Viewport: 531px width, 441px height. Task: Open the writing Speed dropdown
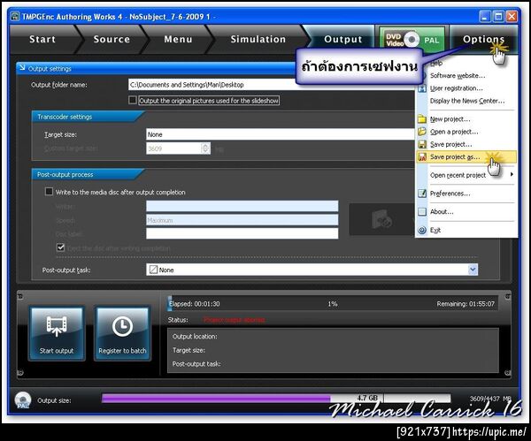(x=242, y=220)
